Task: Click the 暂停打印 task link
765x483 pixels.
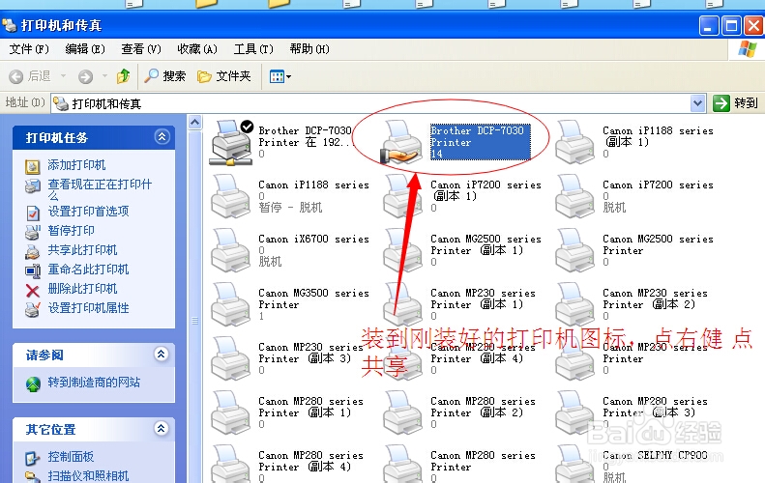Action: [x=72, y=231]
